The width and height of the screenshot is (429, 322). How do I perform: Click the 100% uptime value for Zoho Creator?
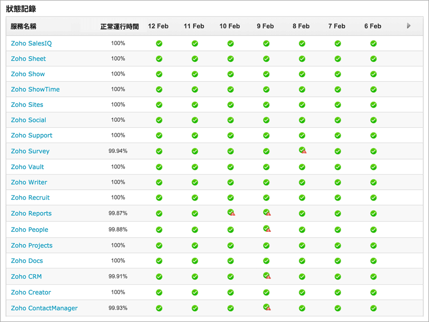118,292
